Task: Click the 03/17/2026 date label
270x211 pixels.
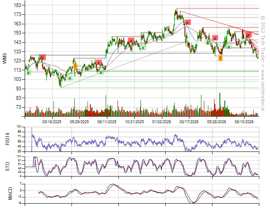Action: click(189, 122)
